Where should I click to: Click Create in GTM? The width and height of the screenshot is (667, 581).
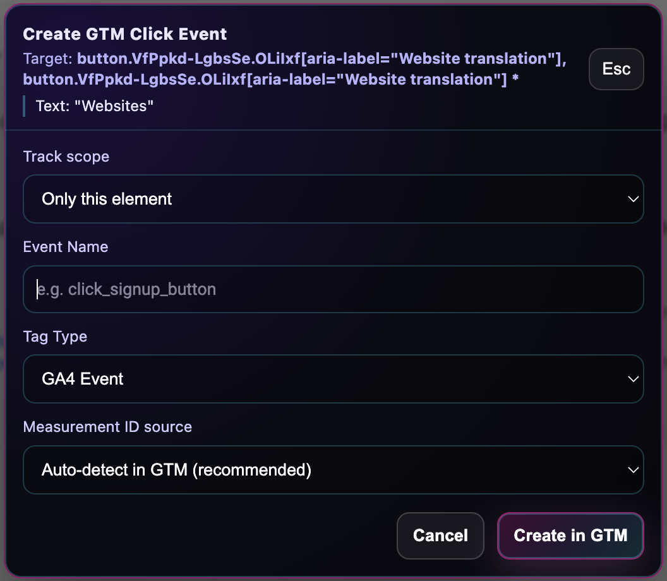(570, 536)
